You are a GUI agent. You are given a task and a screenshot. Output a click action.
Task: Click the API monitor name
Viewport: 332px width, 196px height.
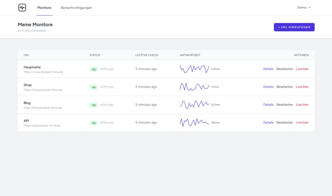tap(26, 120)
